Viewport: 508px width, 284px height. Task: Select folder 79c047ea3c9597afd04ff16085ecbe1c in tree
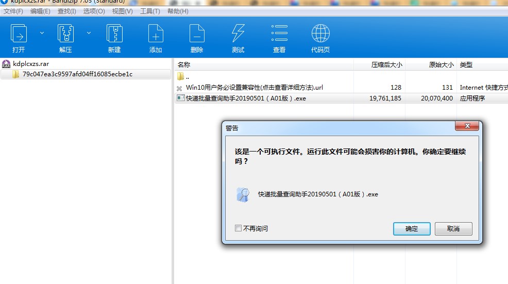77,74
